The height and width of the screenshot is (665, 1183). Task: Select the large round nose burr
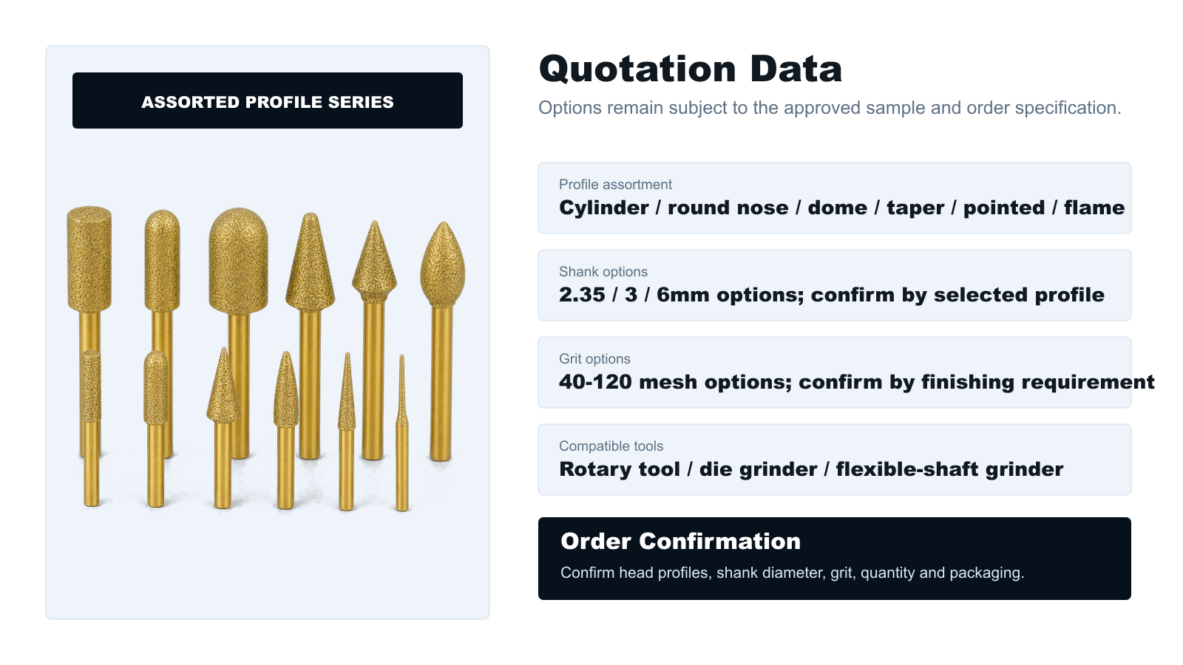point(162,261)
